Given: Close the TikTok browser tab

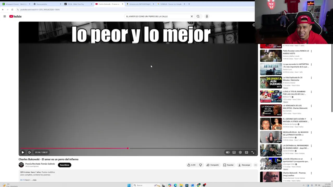Looking at the screenshot, I should click(x=92, y=4).
